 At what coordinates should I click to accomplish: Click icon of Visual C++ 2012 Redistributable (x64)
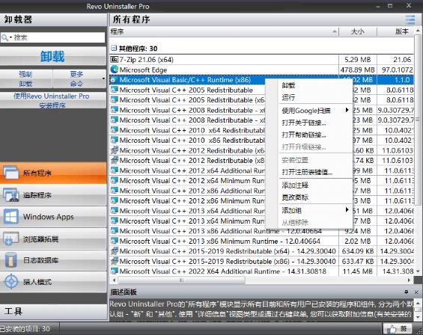[x=114, y=150]
